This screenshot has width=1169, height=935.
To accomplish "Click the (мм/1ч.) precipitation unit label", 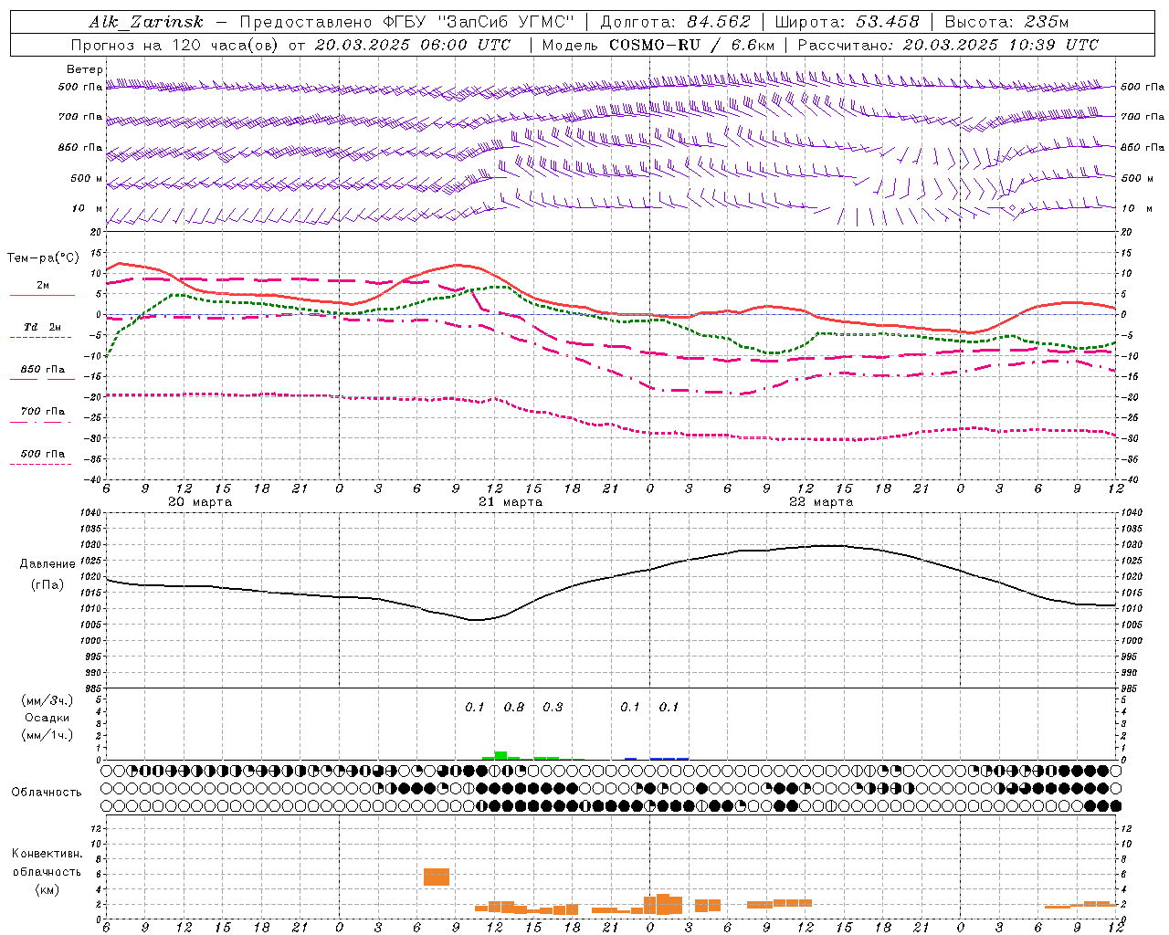I will coord(47,735).
